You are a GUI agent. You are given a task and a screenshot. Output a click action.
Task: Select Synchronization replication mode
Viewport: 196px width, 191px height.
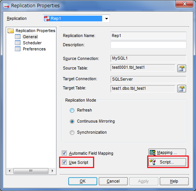tap(72, 133)
